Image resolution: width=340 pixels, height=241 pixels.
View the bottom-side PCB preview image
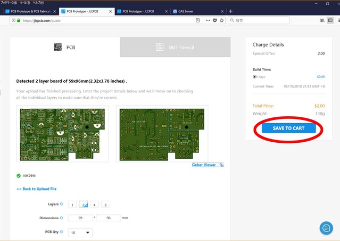(x=162, y=134)
